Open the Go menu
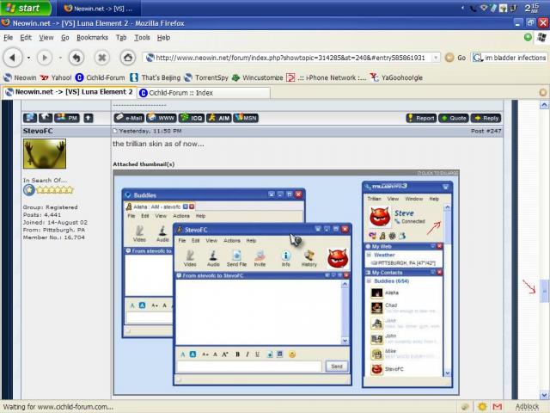 pos(65,38)
